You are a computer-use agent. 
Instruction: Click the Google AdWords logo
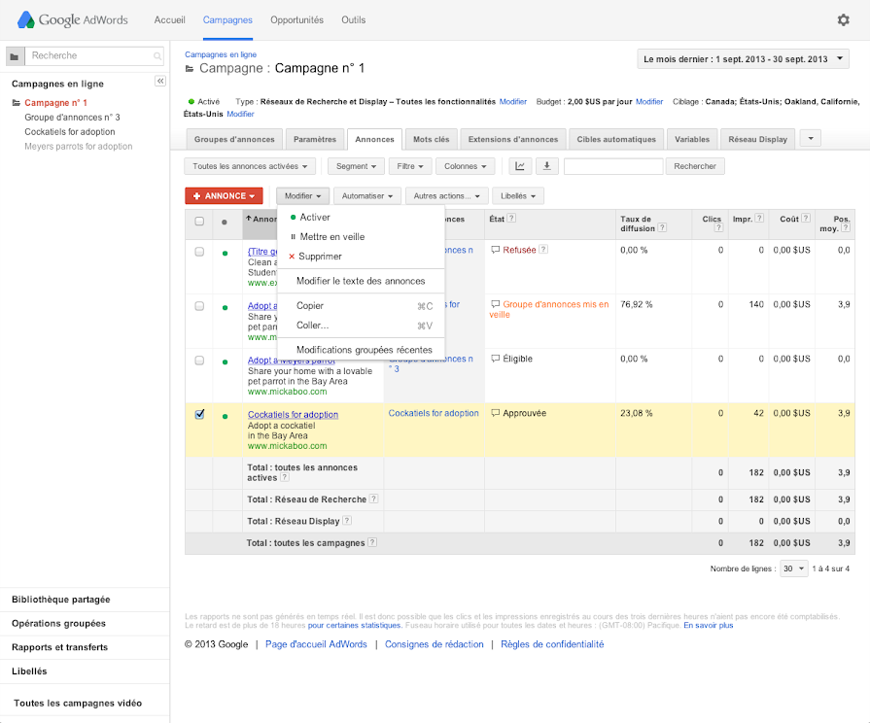(73, 20)
